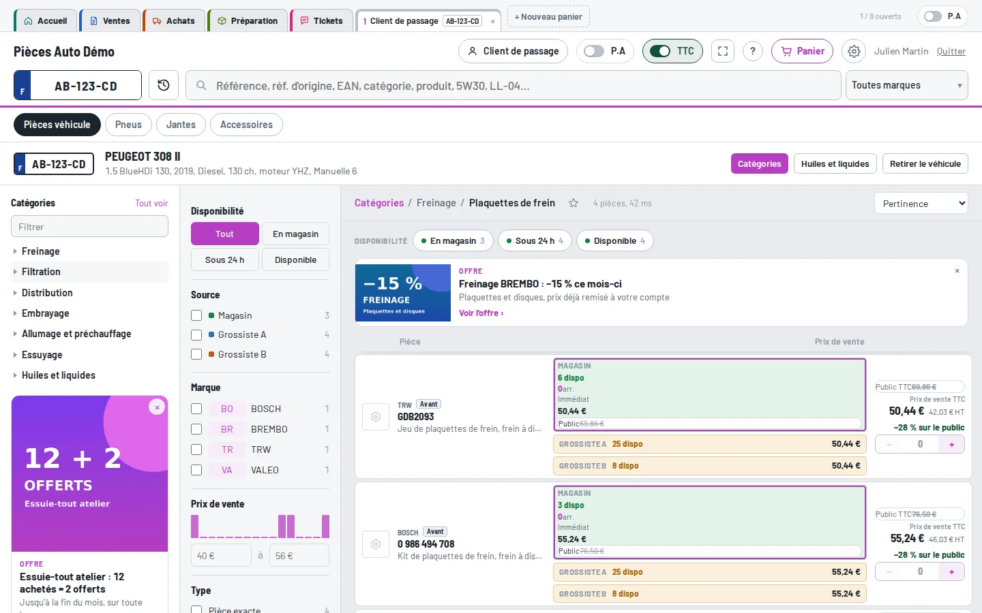Open the Client de passage customer selector
Viewport: 982px width, 613px height.
(x=513, y=51)
